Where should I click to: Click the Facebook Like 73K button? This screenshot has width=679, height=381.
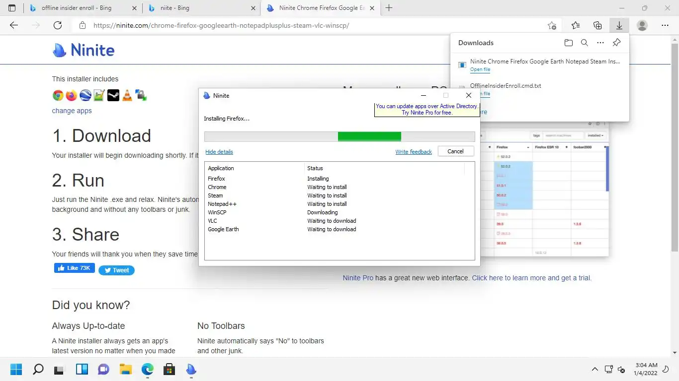point(75,268)
